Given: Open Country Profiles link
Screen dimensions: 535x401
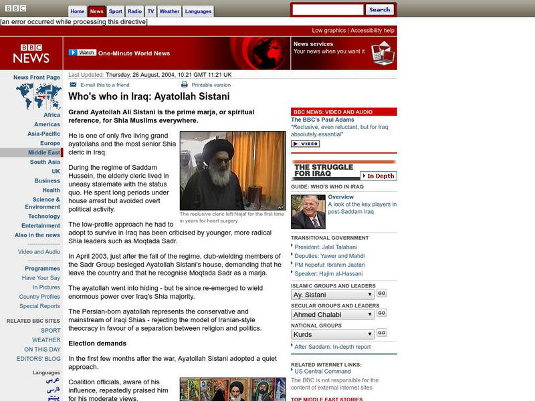Looking at the screenshot, I should point(39,297).
